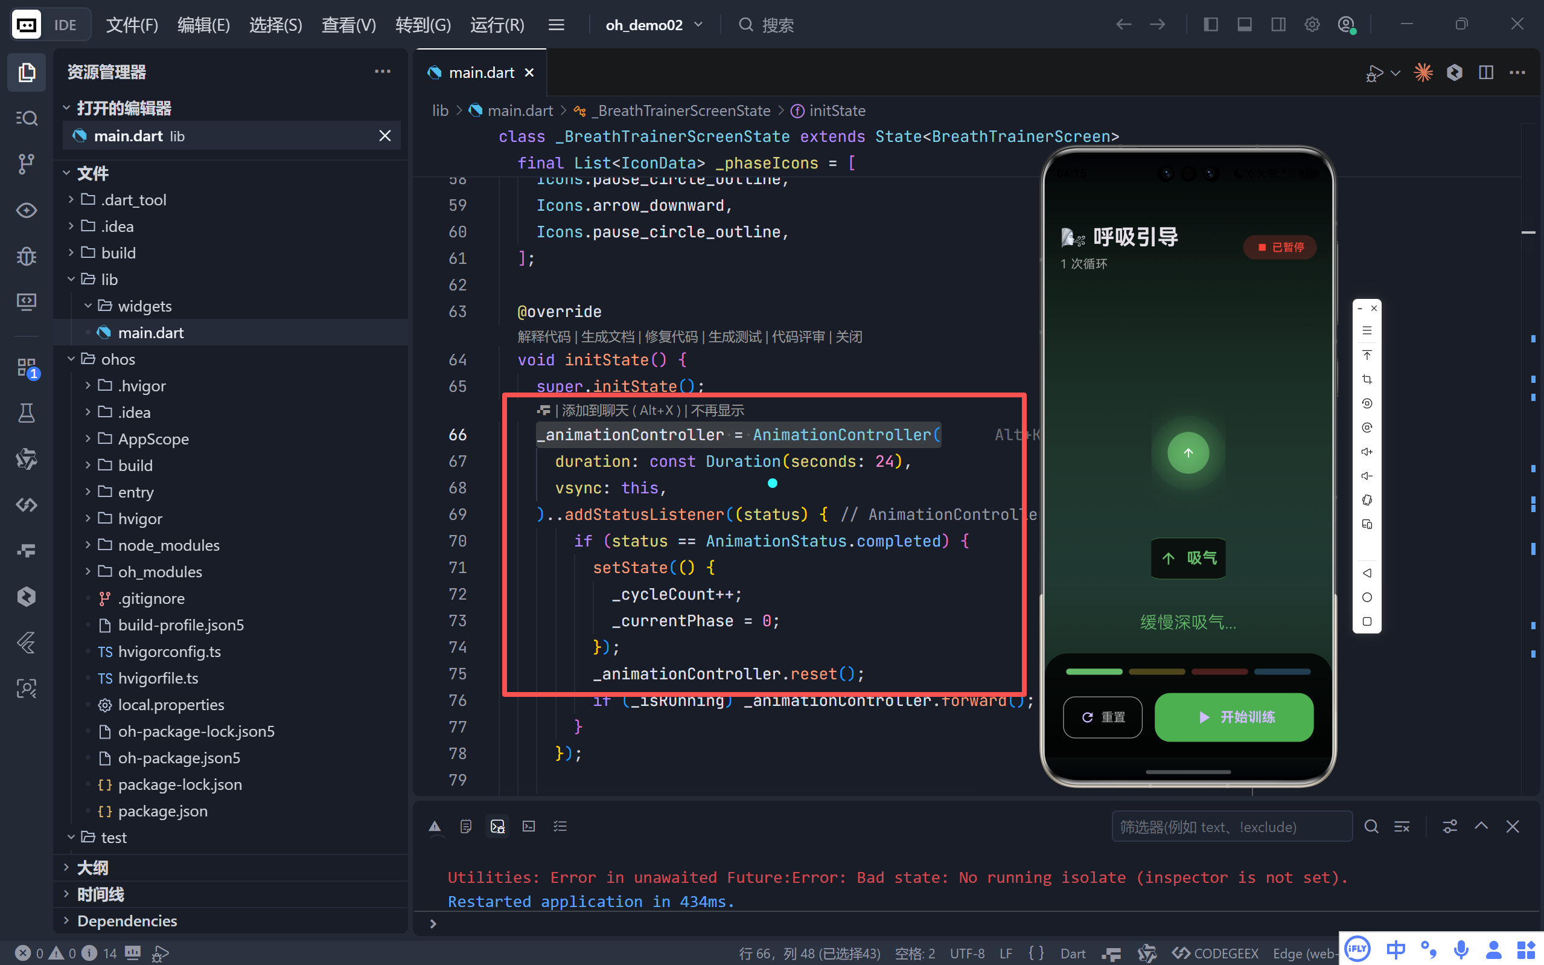Open the debug console panel icon
The height and width of the screenshot is (965, 1544).
pyautogui.click(x=497, y=827)
